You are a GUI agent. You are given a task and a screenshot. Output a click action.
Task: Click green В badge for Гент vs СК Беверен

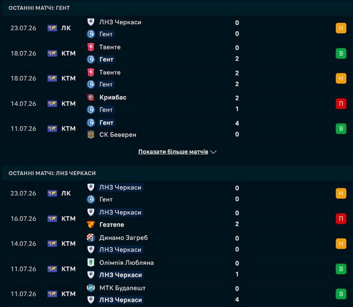(x=341, y=128)
